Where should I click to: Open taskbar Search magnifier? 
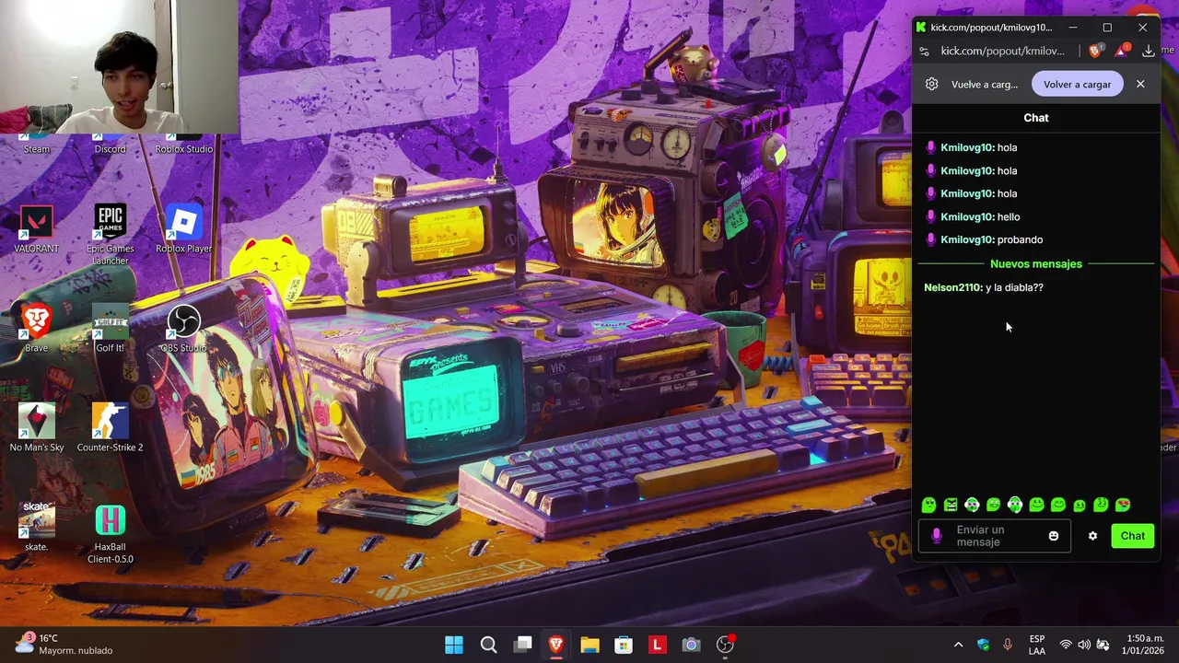pyautogui.click(x=488, y=645)
